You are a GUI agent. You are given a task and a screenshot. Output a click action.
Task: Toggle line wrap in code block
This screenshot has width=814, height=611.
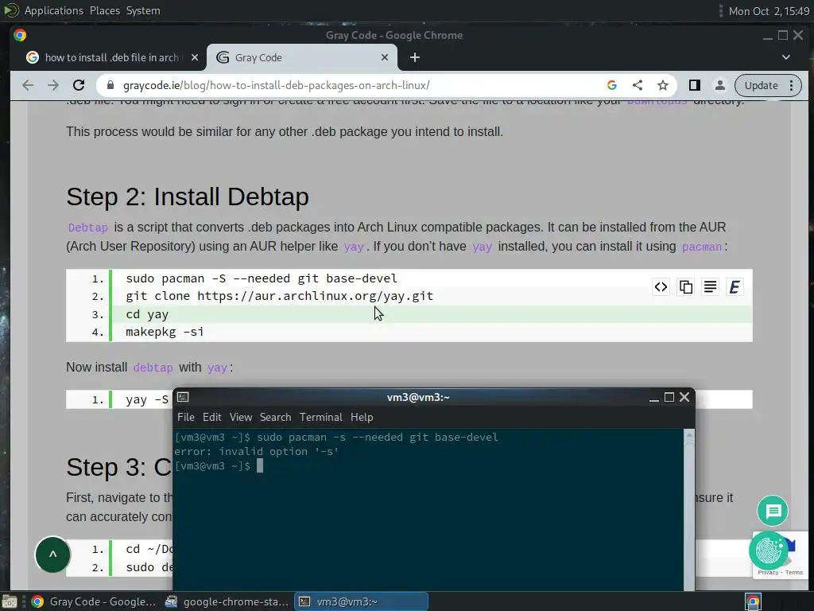[x=710, y=286]
